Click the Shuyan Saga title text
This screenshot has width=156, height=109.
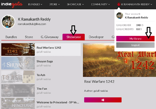pyautogui.click(x=45, y=61)
